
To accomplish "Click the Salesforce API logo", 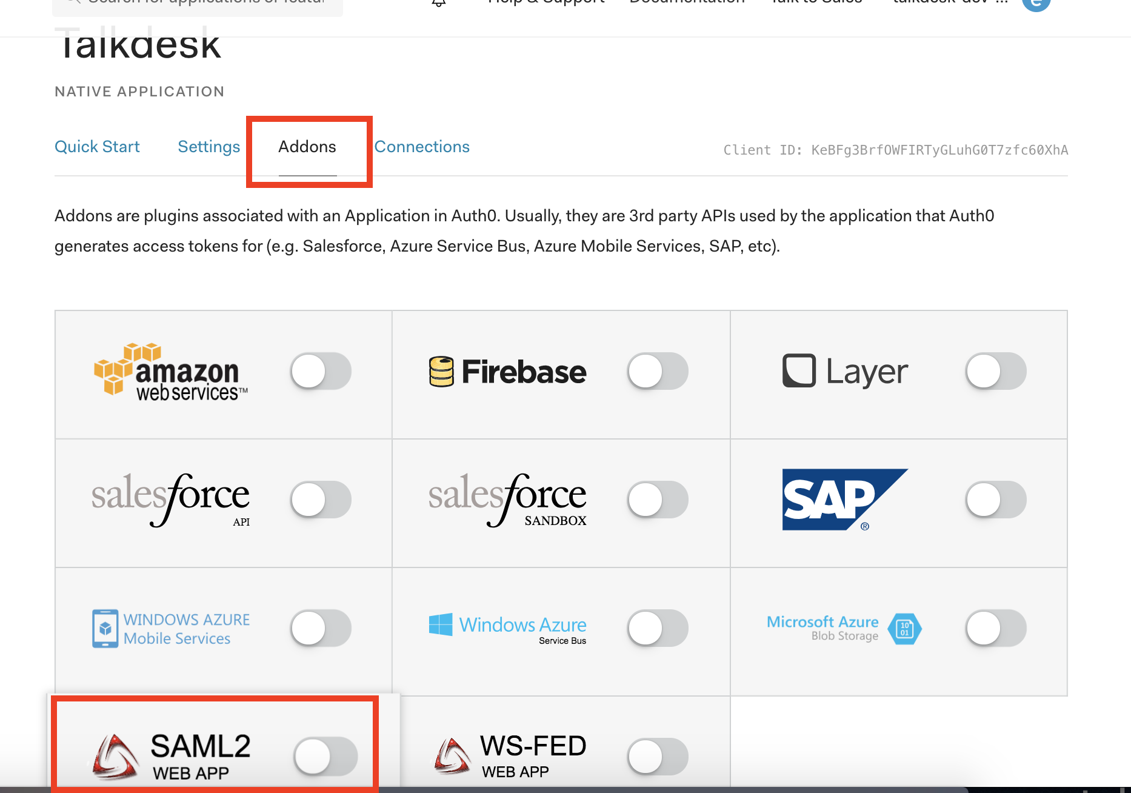I will coord(170,500).
